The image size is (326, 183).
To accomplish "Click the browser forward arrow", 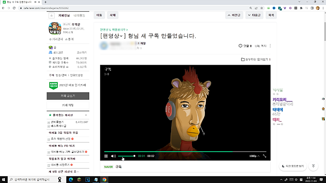I will coord(9,8).
